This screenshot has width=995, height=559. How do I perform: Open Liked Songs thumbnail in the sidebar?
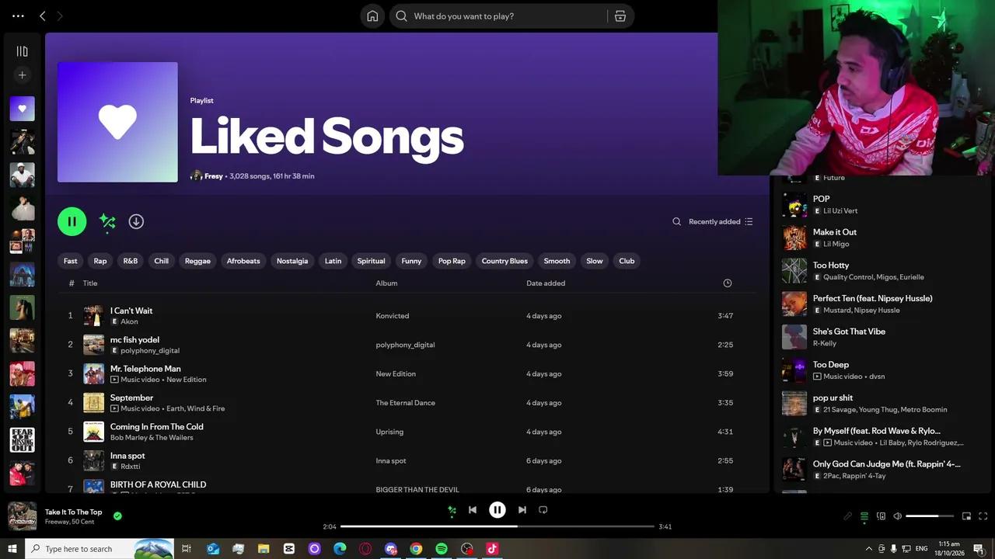pyautogui.click(x=22, y=109)
